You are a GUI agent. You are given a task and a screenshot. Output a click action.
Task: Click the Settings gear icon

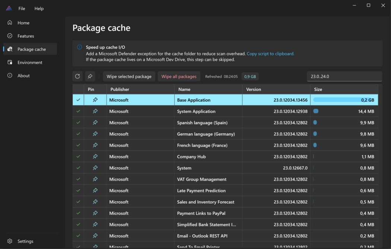[10, 241]
